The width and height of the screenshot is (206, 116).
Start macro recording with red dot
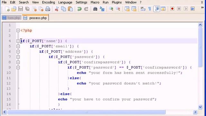(172, 9)
